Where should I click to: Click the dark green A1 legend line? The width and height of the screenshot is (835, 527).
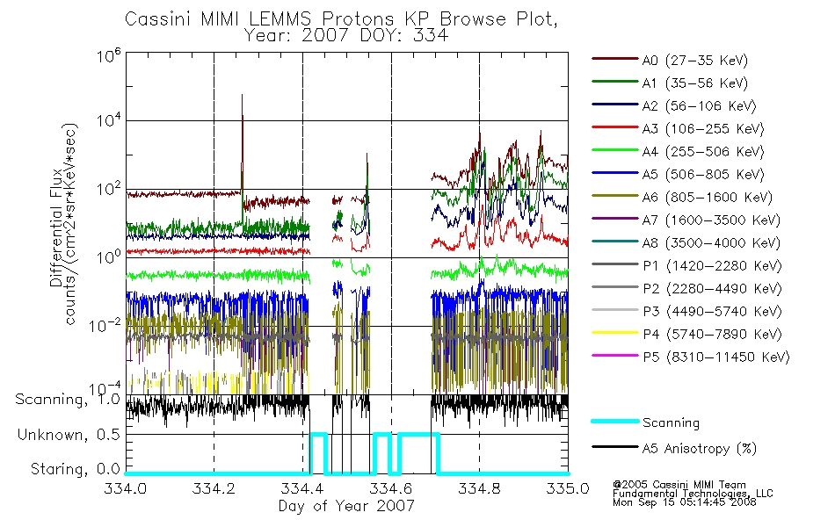pyautogui.click(x=614, y=82)
